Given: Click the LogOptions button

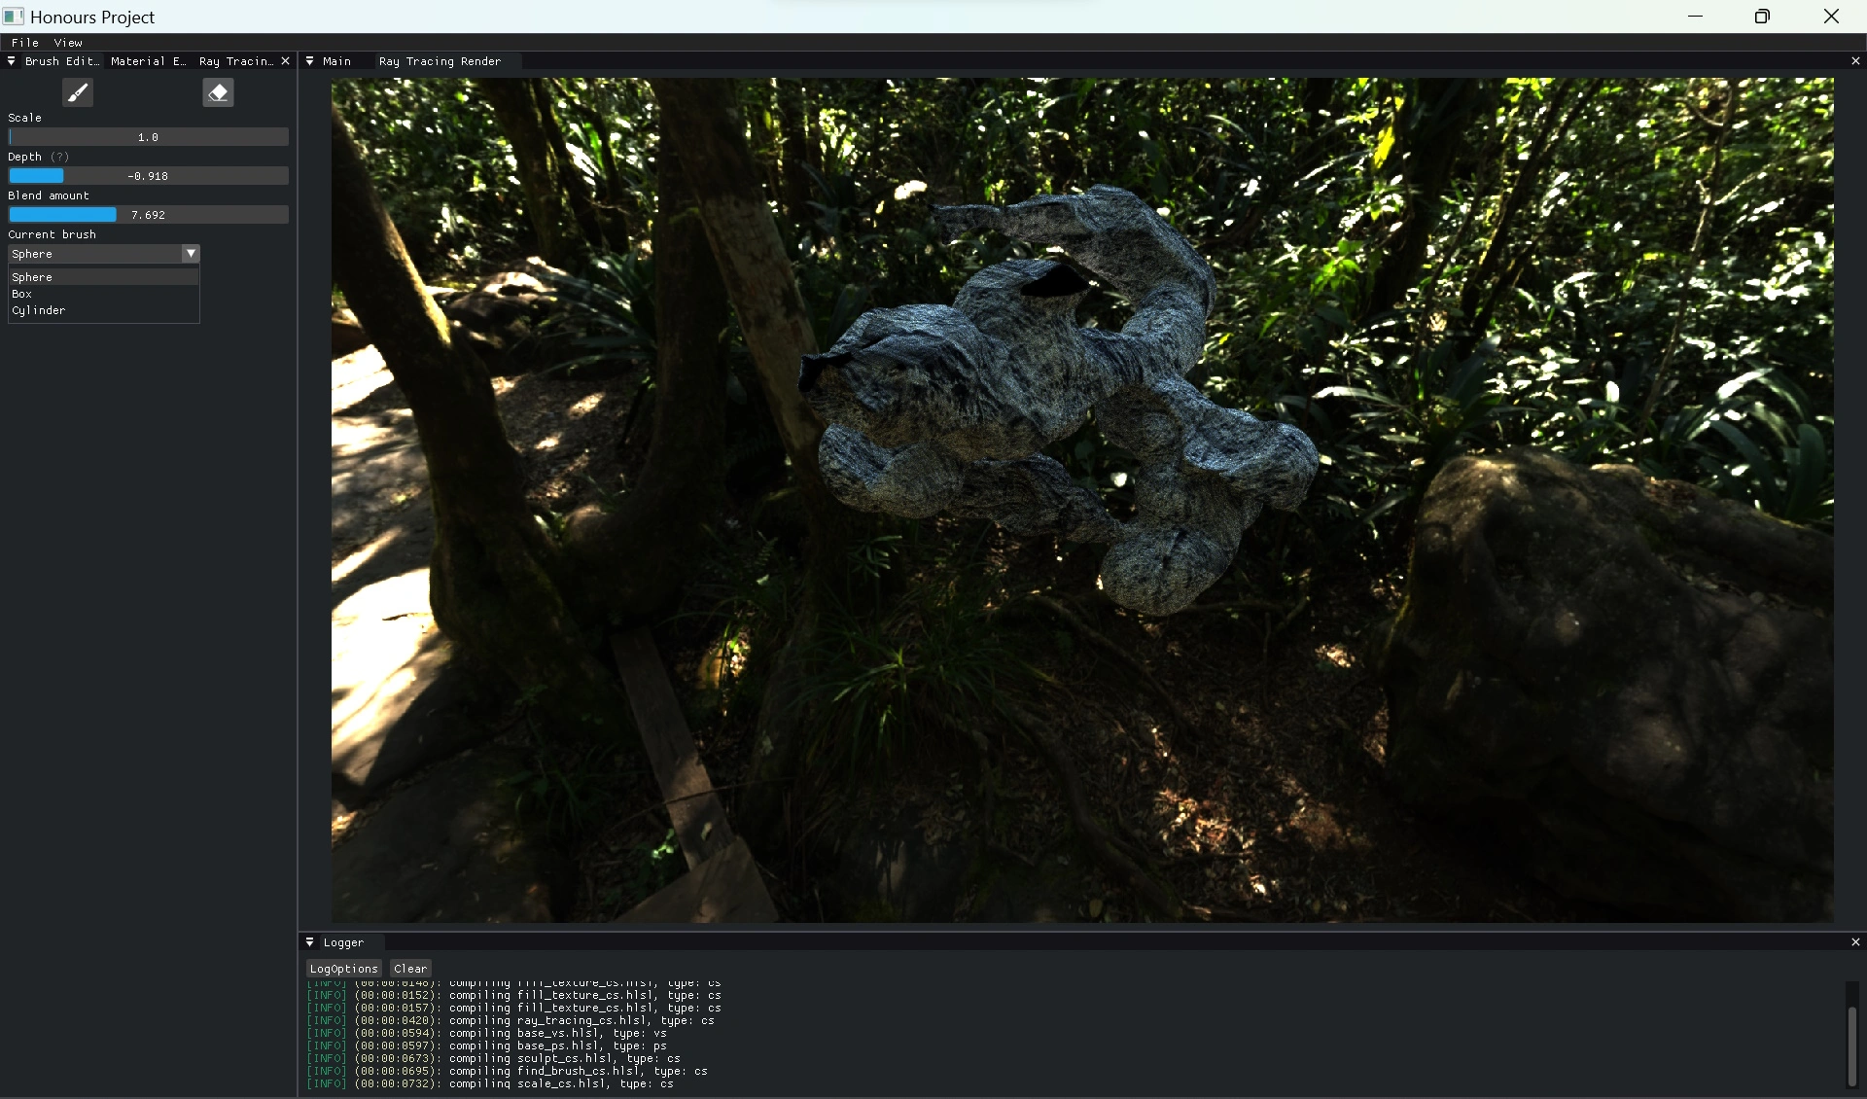Looking at the screenshot, I should pyautogui.click(x=343, y=969).
